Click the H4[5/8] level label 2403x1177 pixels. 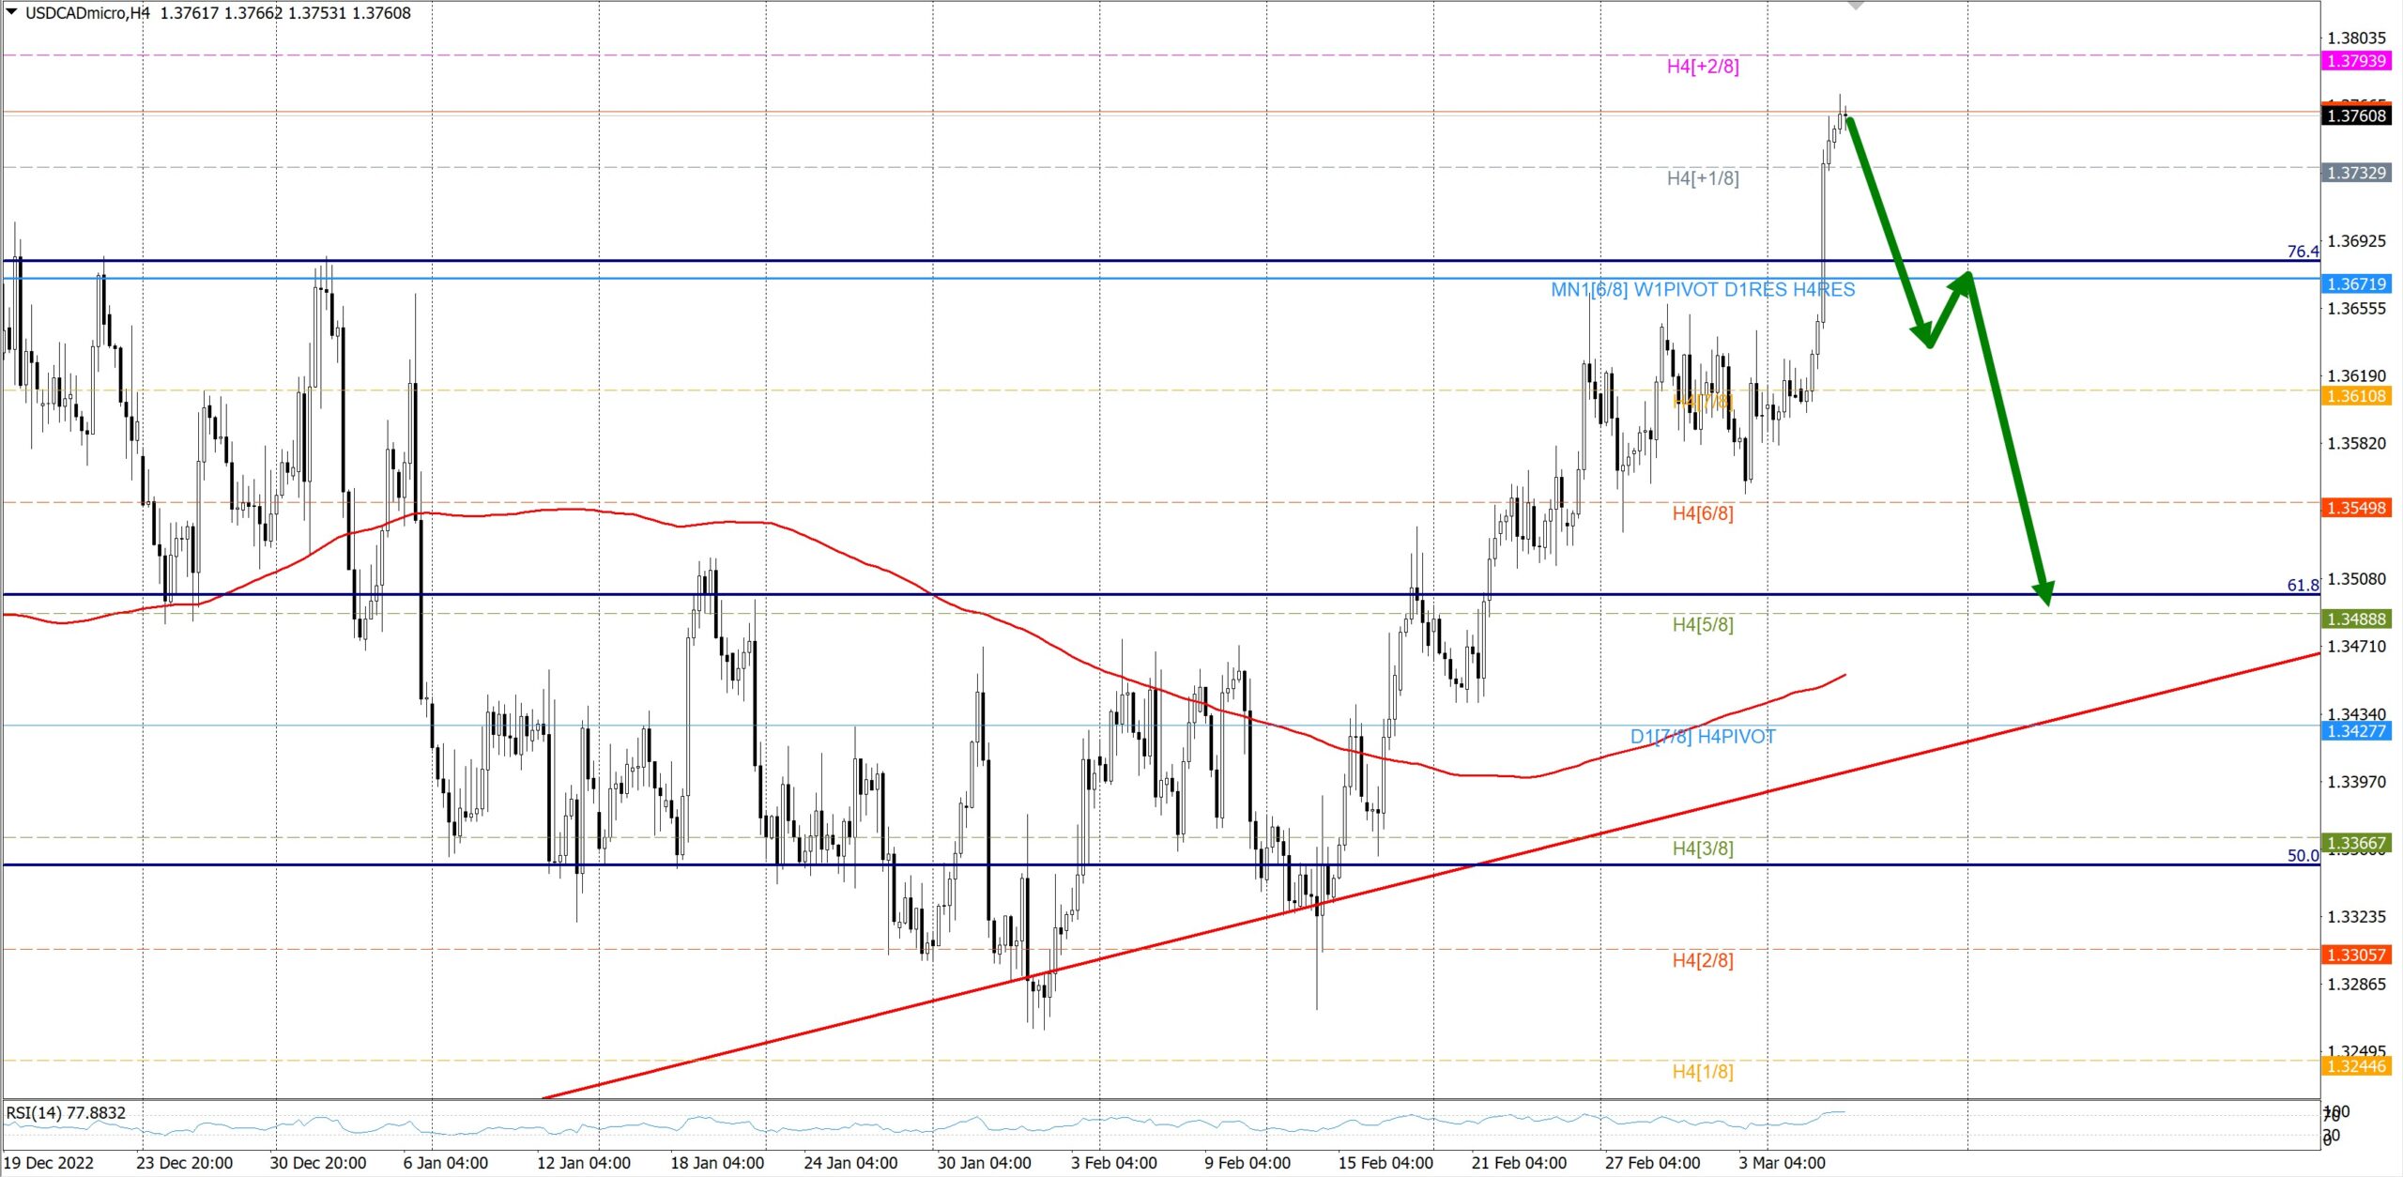[1702, 625]
